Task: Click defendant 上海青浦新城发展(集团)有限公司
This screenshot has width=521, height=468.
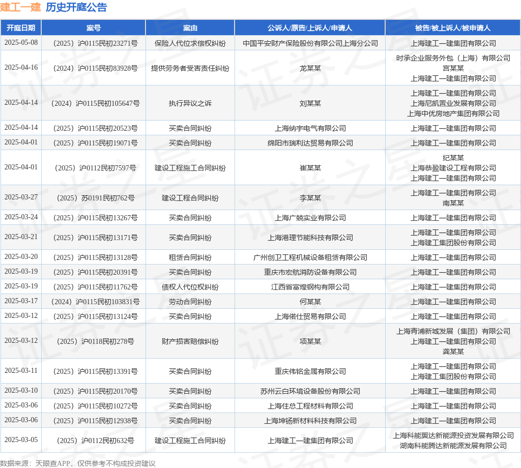Action: point(453,331)
